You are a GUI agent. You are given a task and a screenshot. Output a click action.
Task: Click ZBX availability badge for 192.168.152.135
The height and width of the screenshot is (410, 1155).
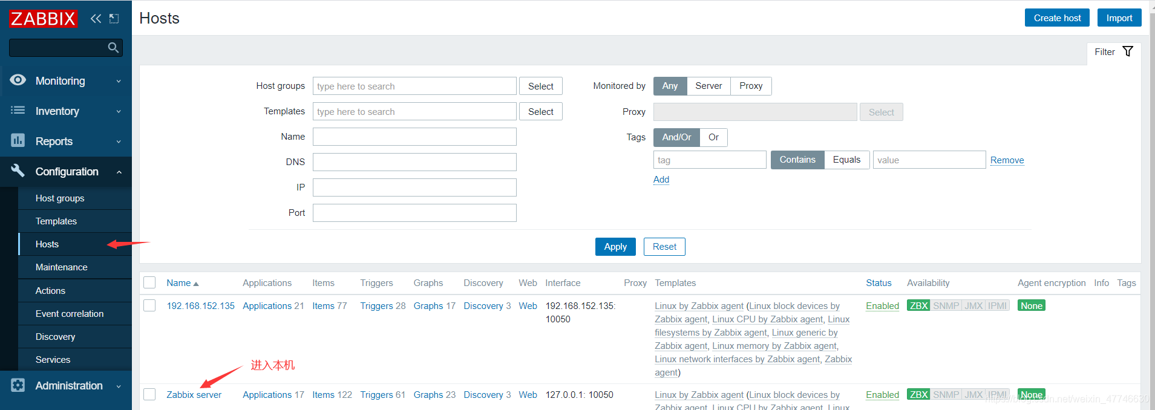(x=918, y=306)
